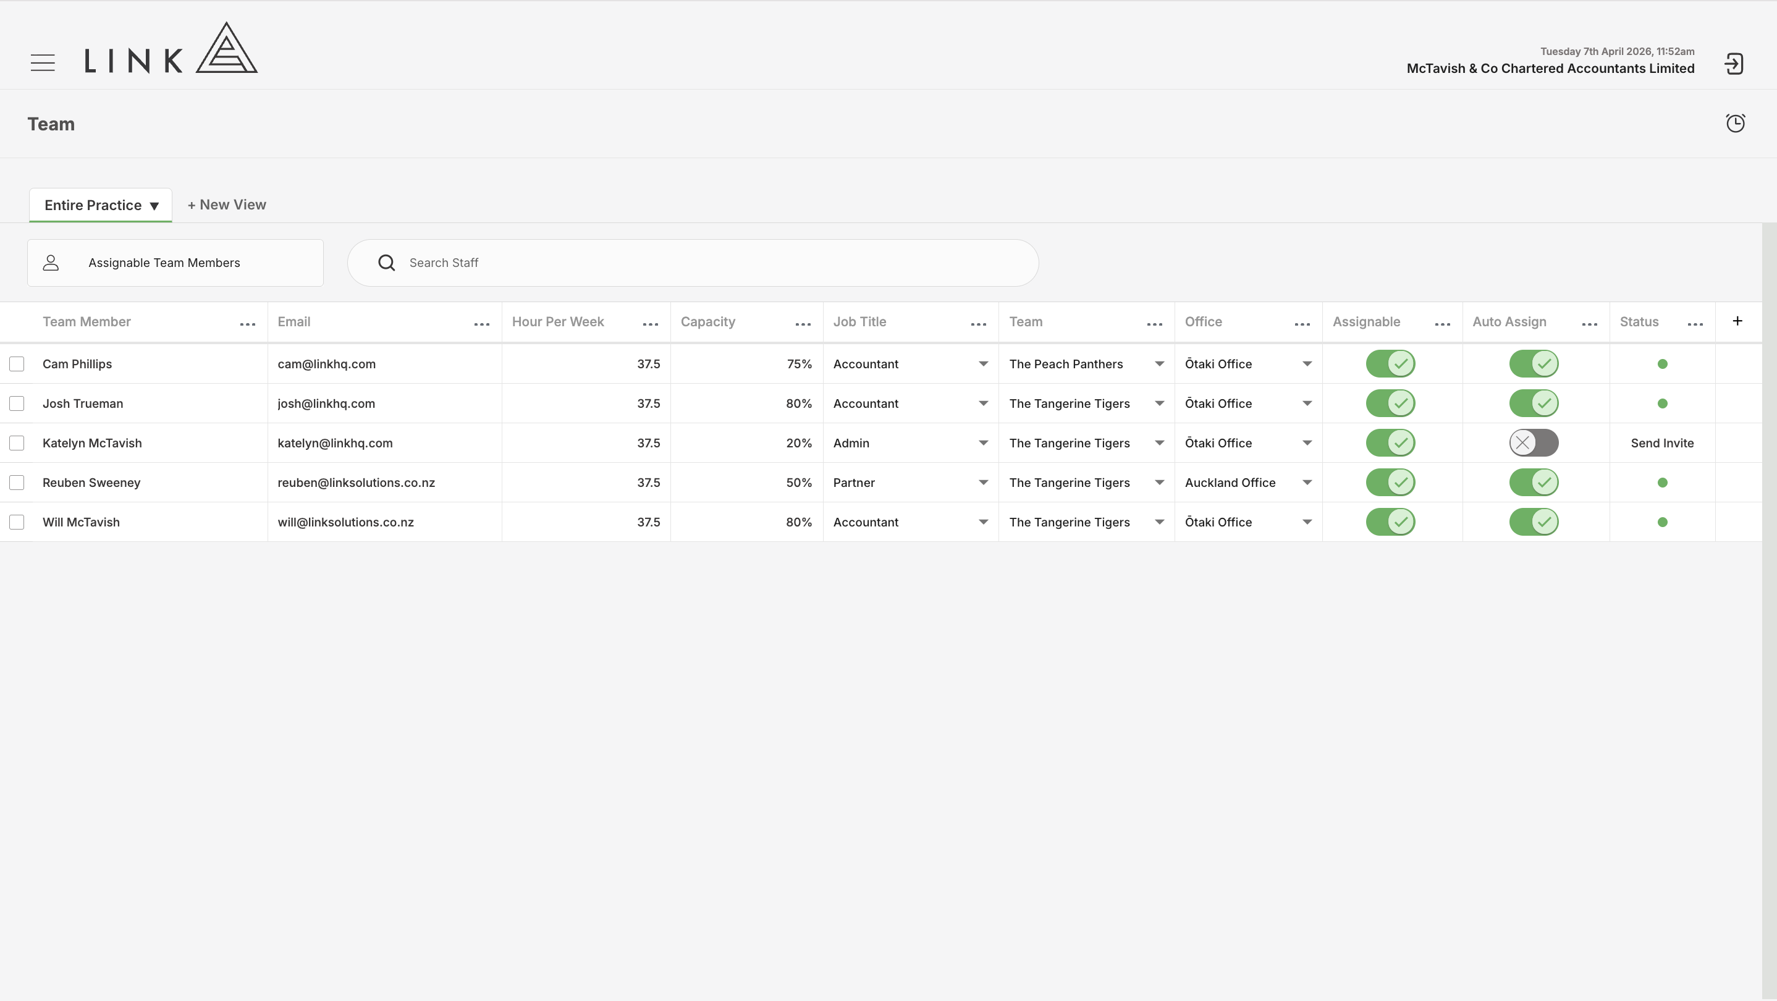The width and height of the screenshot is (1777, 1001).
Task: Open the hamburger navigation menu
Action: pyautogui.click(x=43, y=63)
